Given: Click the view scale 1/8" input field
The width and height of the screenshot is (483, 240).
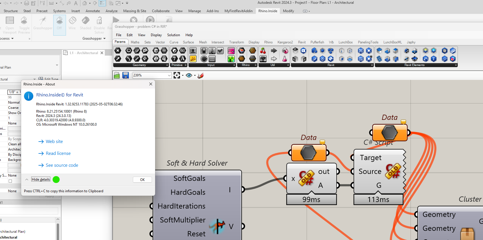Looking at the screenshot, I should [14, 92].
